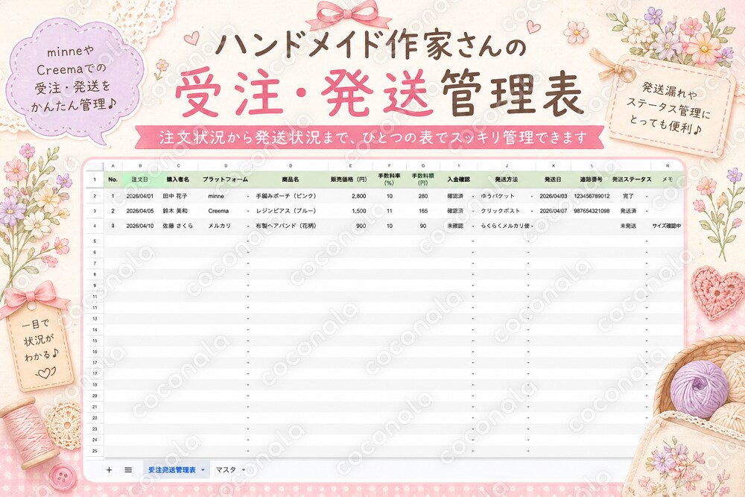The image size is (745, 497).
Task: Open platform dropdown in 田中 花子 row
Action: [248, 196]
